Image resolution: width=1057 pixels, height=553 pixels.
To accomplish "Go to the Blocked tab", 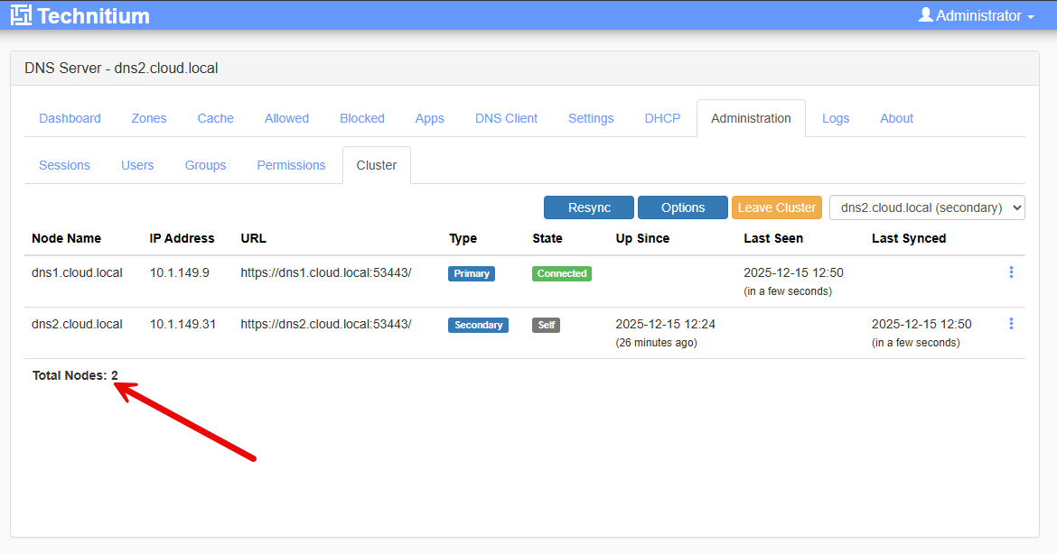I will point(362,118).
